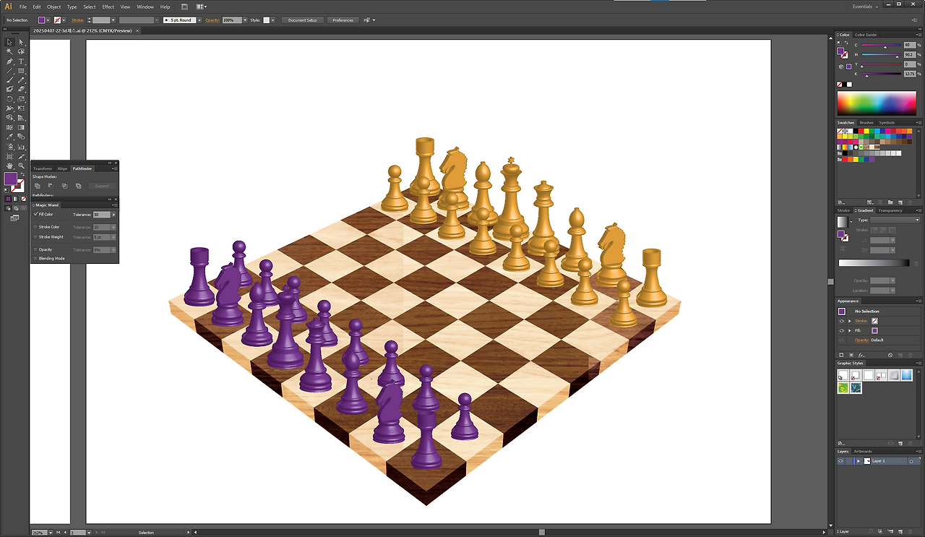Choose the Lasso tool
This screenshot has width=925, height=537.
tap(22, 52)
